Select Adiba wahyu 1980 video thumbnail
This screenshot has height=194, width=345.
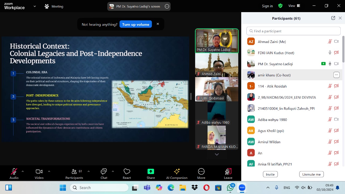pos(217,113)
